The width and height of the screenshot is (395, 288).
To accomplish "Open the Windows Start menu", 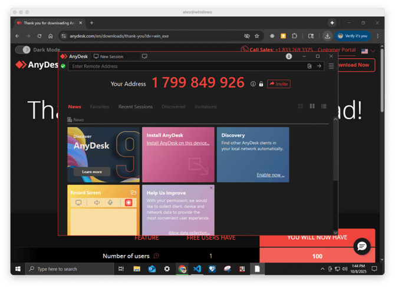I will [18, 269].
